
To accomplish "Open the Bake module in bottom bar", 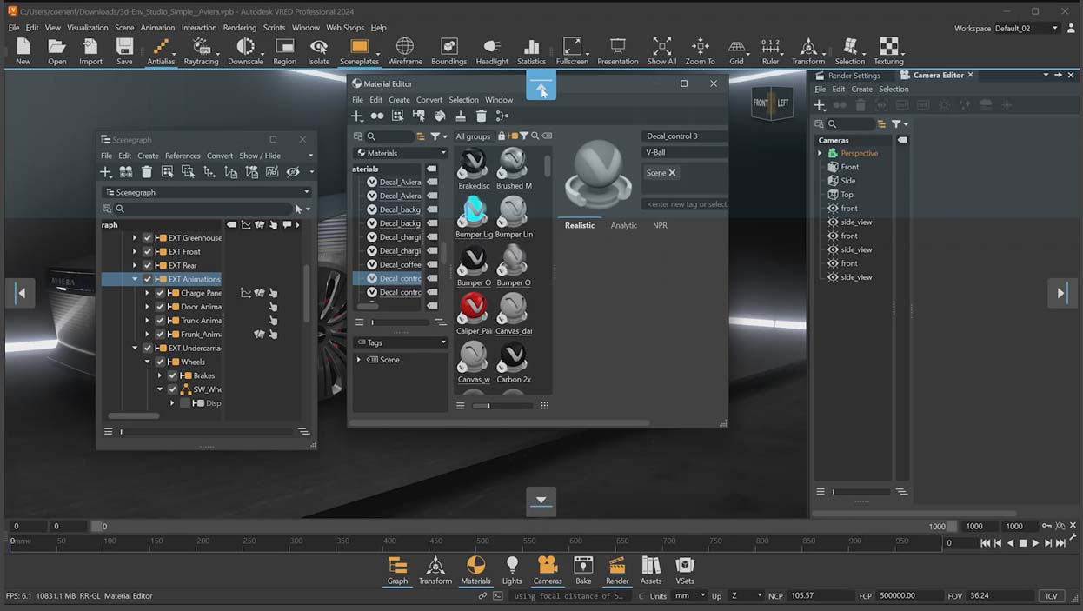I will (583, 570).
